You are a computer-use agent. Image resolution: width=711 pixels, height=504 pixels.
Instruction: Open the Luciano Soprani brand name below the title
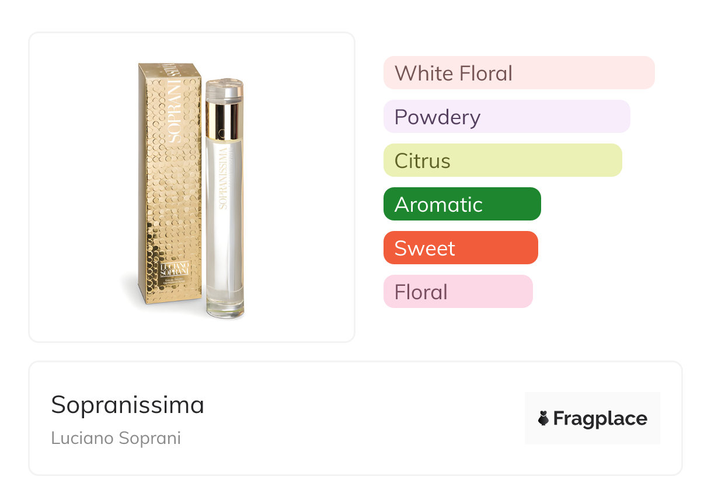pos(116,438)
